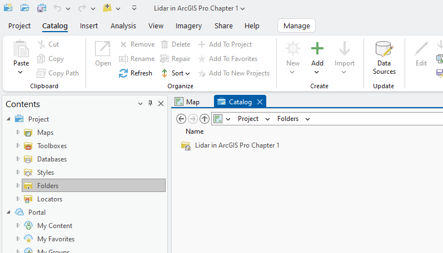Expand the Paste options dropdown arrow
The width and height of the screenshot is (443, 253).
click(x=21, y=72)
